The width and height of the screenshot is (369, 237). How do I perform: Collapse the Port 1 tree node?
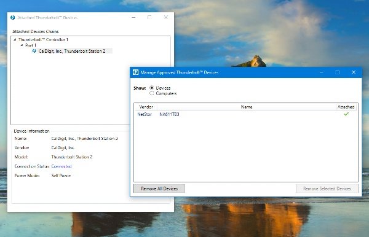click(x=22, y=45)
